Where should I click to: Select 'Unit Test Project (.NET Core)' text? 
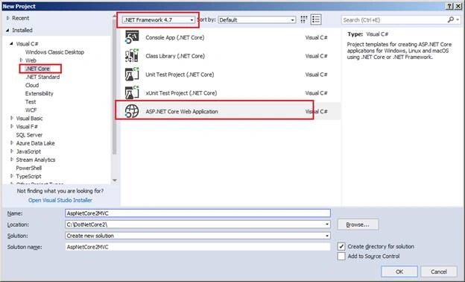pos(180,75)
